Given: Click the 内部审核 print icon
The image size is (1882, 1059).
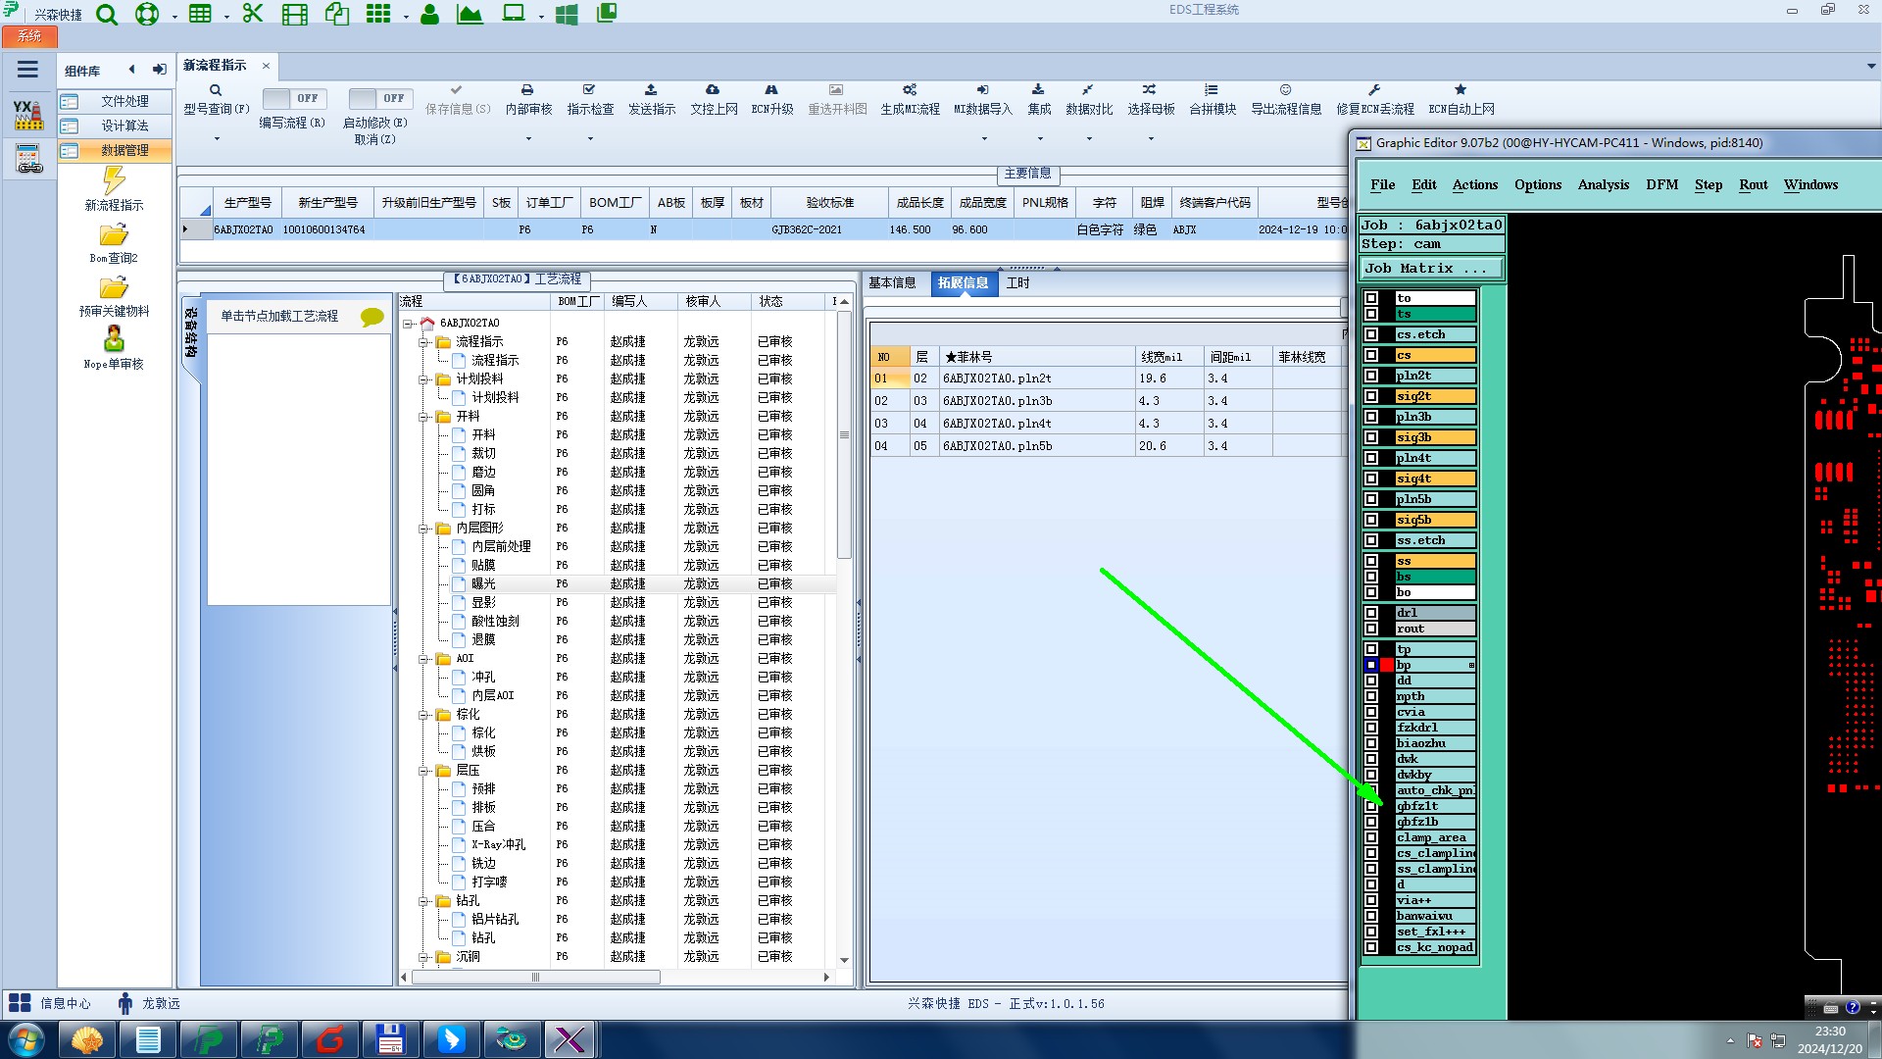Looking at the screenshot, I should click(x=527, y=90).
